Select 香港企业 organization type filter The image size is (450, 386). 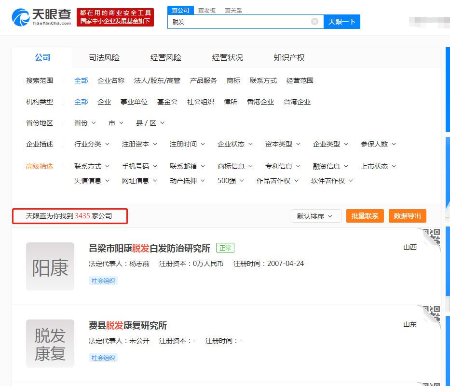260,102
